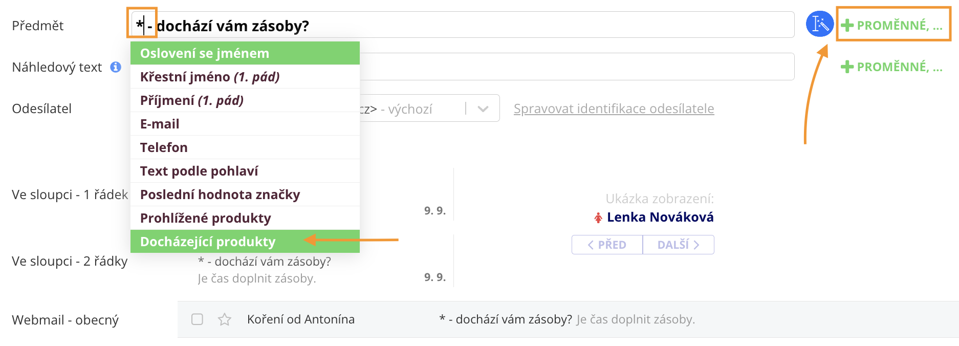Click the star icon in webmail preview
The height and width of the screenshot is (346, 959).
click(225, 320)
